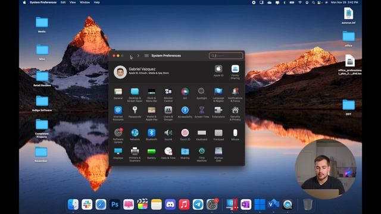Open Touch ID preferences
The image size is (381, 214).
click(185, 134)
